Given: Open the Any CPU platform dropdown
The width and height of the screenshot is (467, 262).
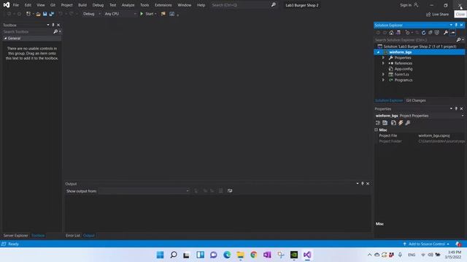Looking at the screenshot, I should [120, 14].
